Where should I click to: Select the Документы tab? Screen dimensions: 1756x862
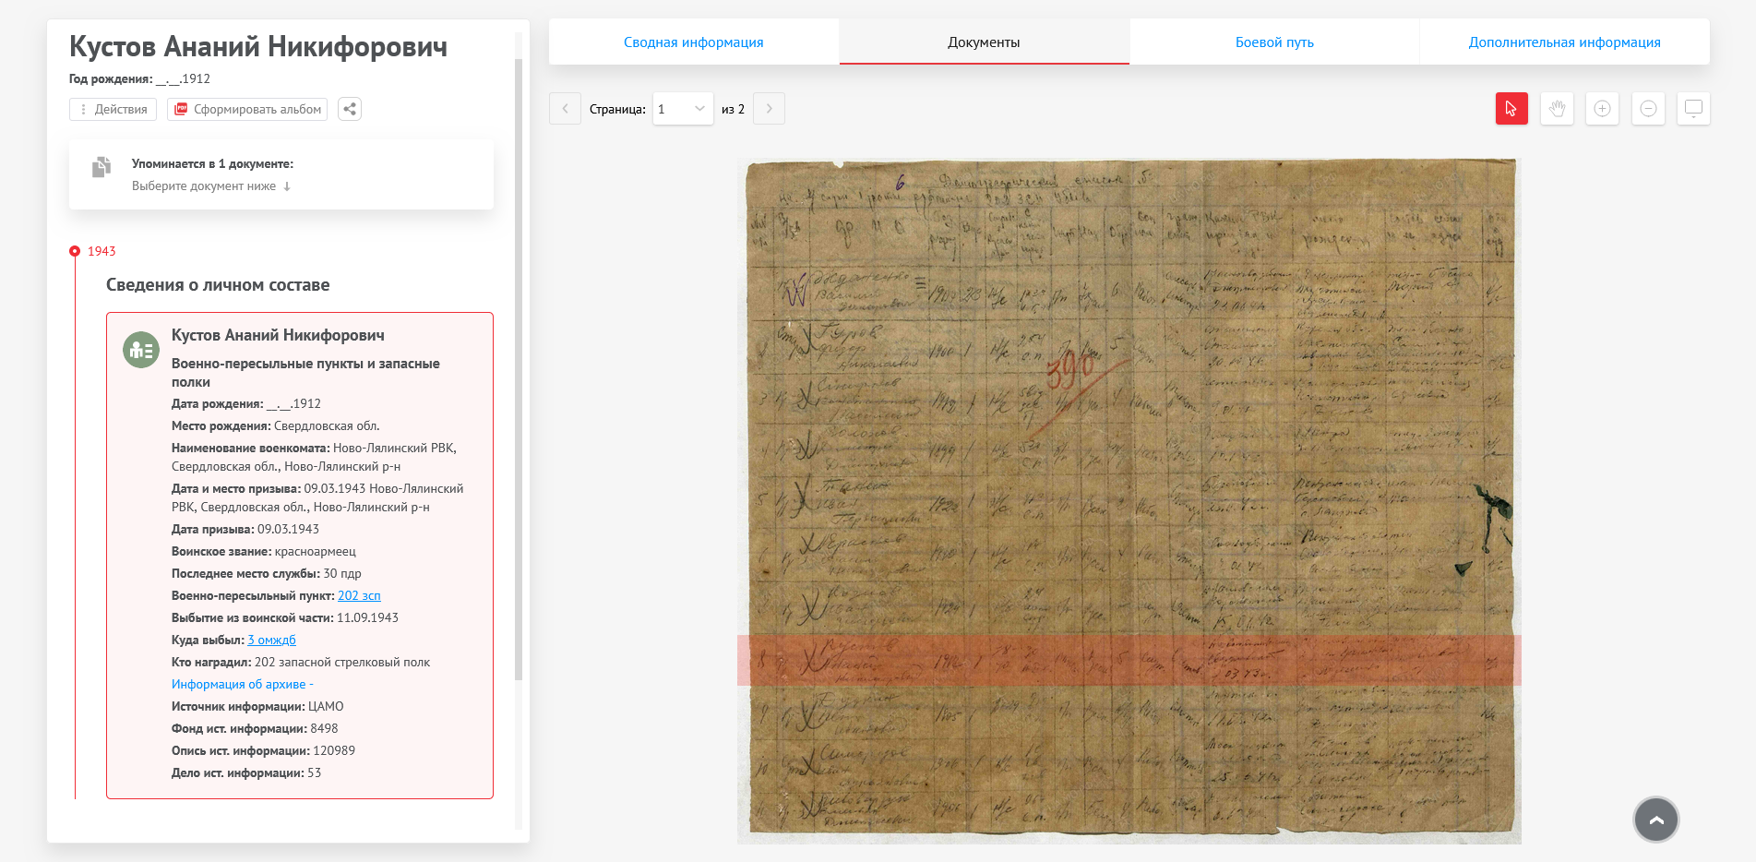pos(984,42)
